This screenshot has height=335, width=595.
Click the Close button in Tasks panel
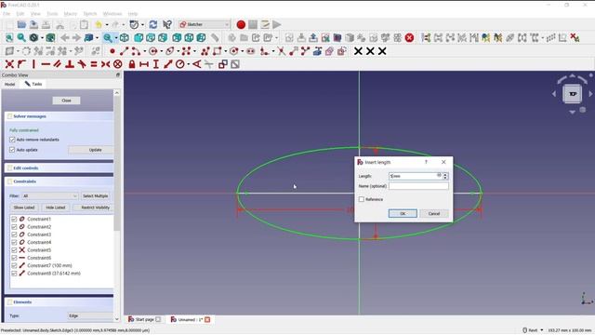coord(66,100)
